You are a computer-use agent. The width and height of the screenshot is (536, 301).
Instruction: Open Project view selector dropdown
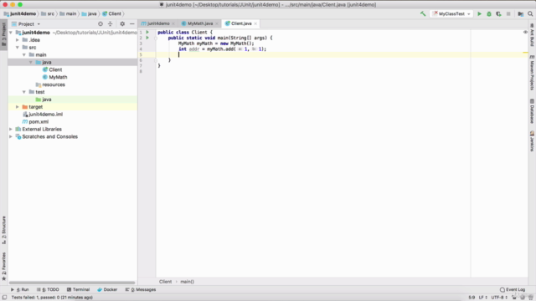(x=26, y=24)
